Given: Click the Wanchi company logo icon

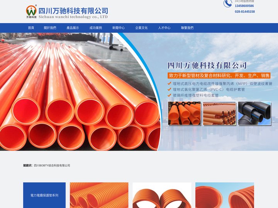Looking at the screenshot, I should click(31, 12).
